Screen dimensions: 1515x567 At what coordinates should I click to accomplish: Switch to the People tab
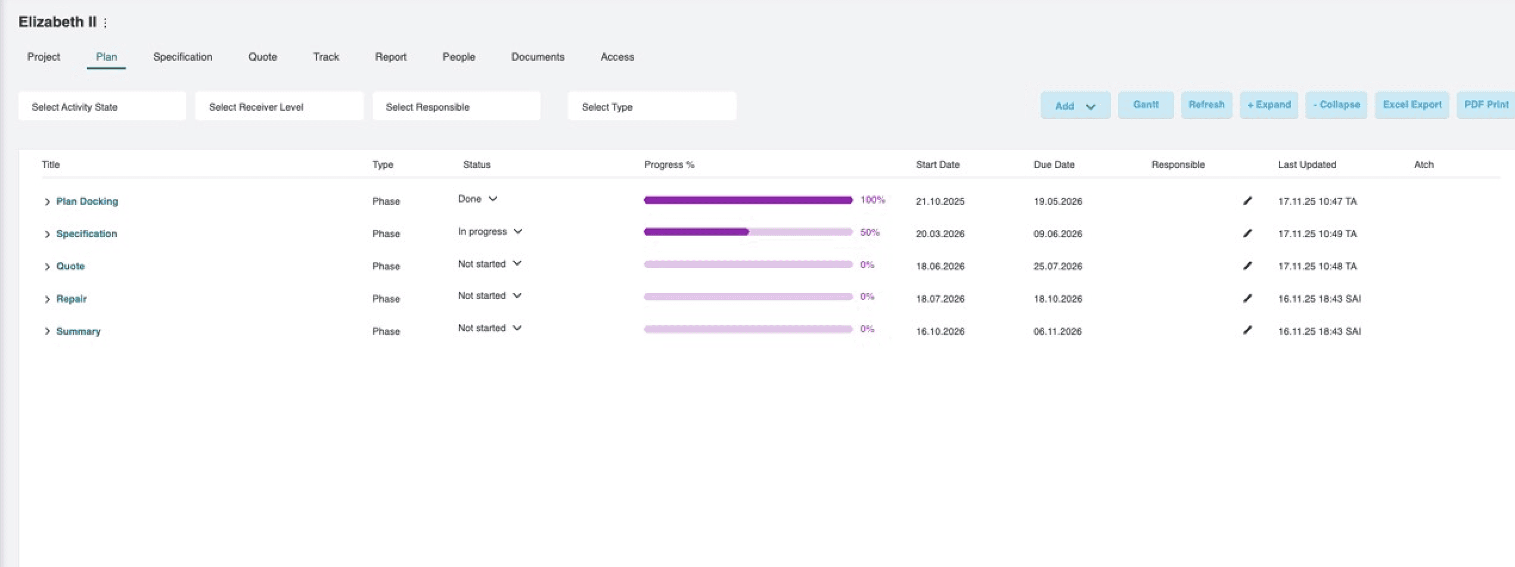[x=458, y=57]
